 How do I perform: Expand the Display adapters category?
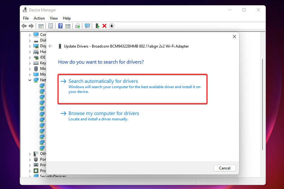pos(30,46)
